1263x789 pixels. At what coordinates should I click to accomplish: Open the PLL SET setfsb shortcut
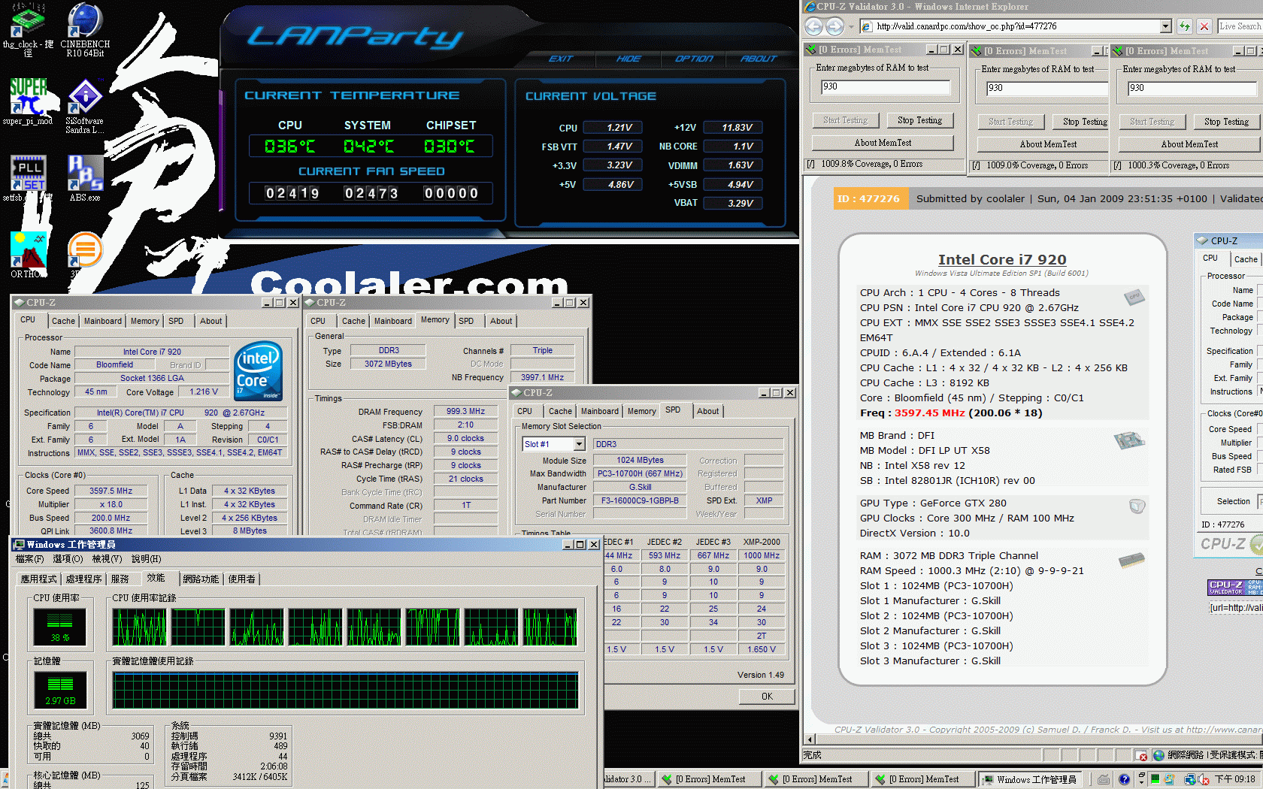pyautogui.click(x=28, y=174)
